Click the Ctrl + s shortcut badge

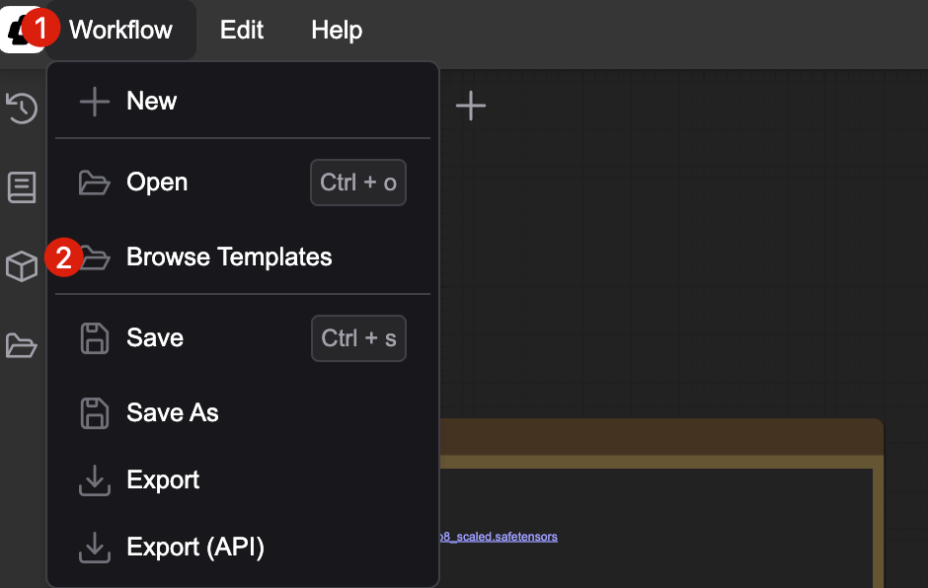[358, 338]
